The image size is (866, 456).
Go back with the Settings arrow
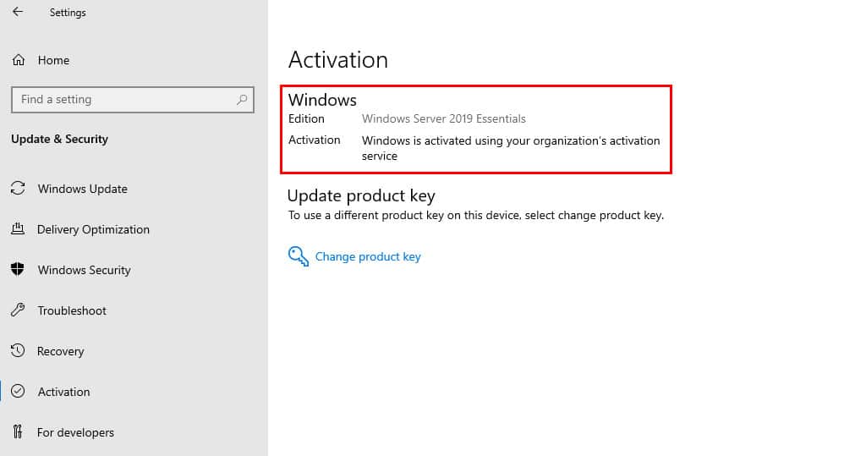click(18, 12)
